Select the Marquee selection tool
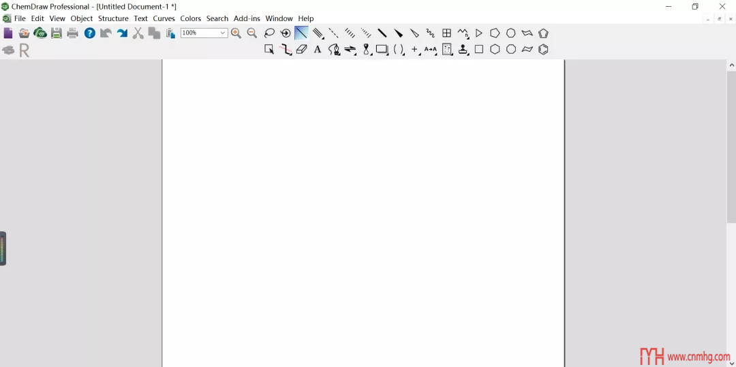Screen dimensions: 736x367 coord(269,49)
